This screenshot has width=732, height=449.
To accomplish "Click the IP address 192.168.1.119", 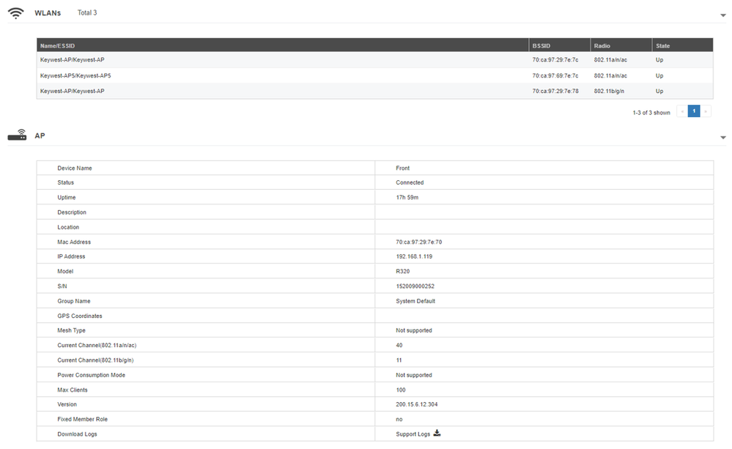I will (x=415, y=256).
